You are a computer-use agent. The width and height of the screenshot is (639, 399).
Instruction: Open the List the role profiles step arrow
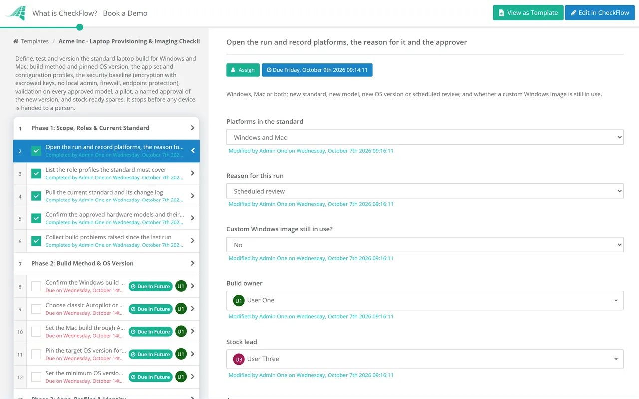click(193, 173)
